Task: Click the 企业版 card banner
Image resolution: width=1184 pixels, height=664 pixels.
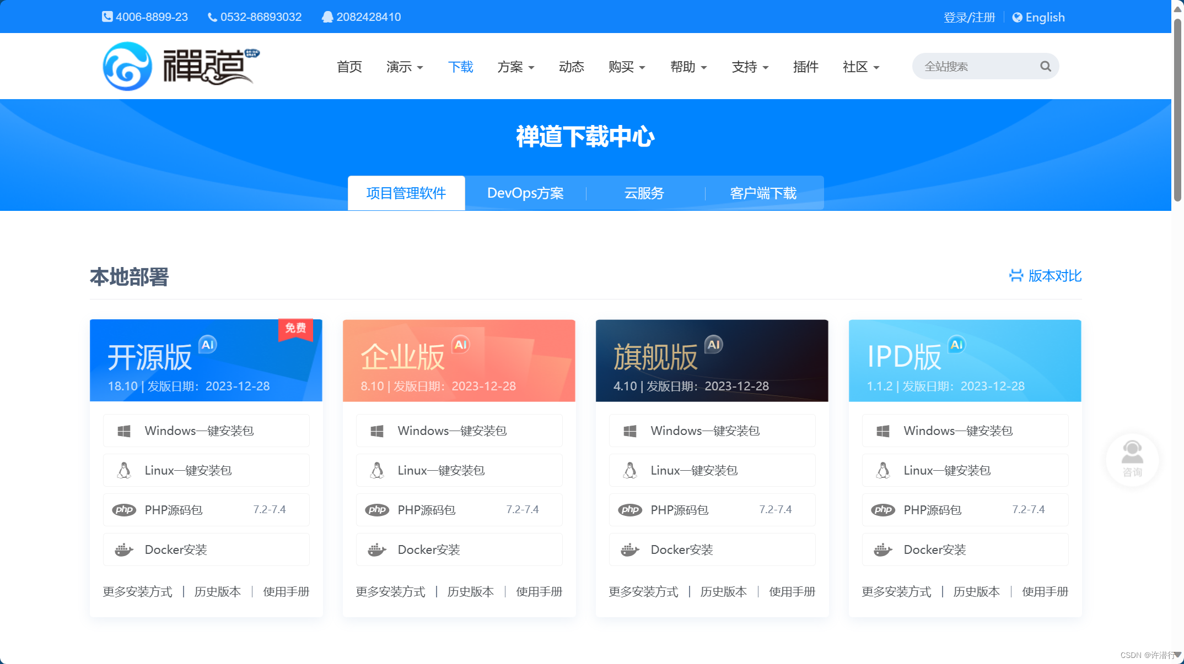Action: (x=459, y=361)
